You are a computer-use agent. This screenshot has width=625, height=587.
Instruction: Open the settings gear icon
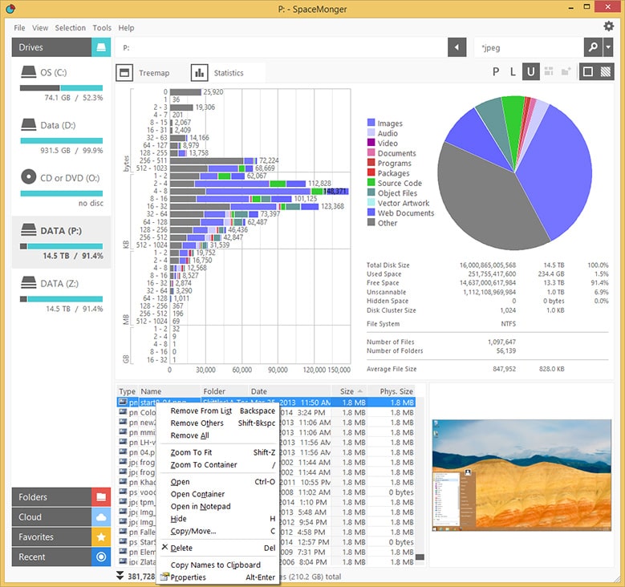click(608, 26)
